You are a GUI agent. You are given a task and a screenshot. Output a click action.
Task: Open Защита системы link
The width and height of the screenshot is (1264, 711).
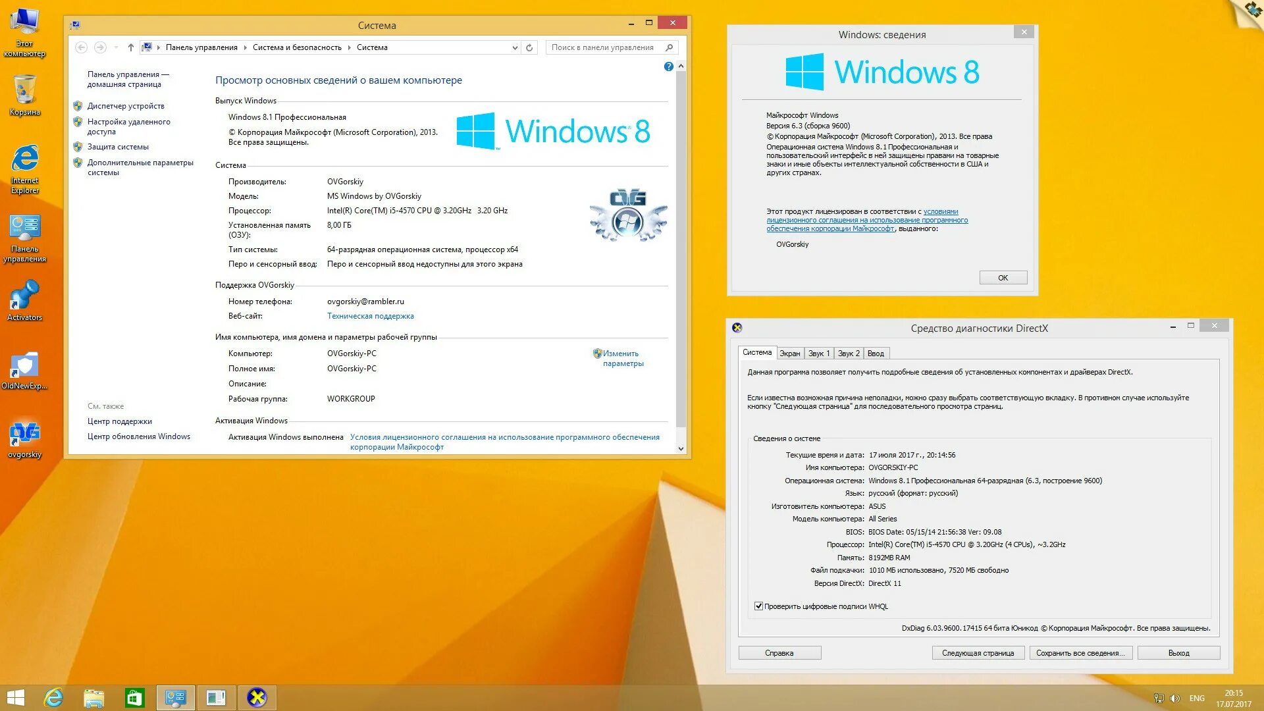click(x=118, y=147)
